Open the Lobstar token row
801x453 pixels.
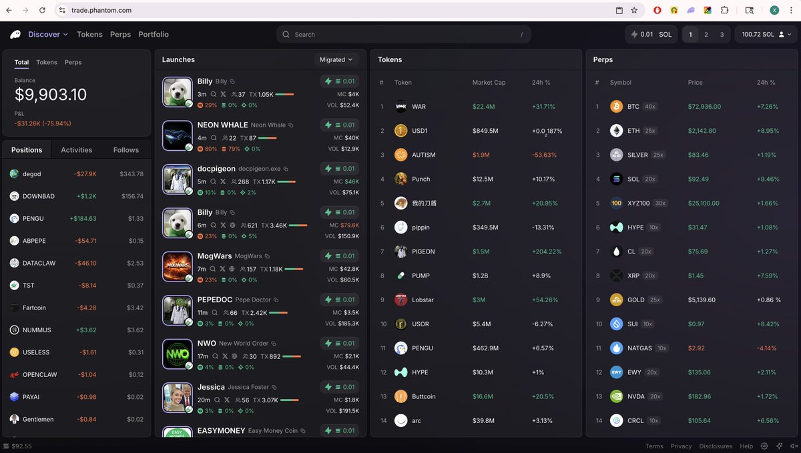(476, 300)
